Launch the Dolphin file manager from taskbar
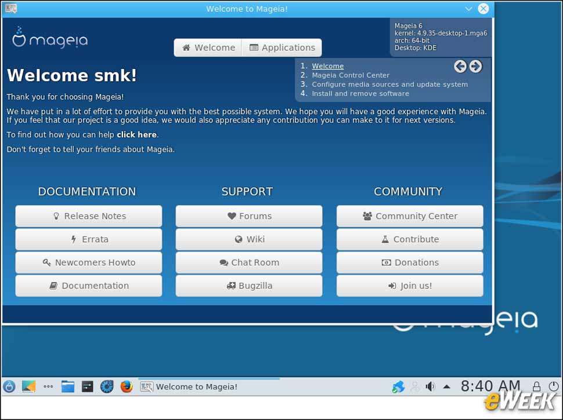Viewport: 563px width, 420px height. pyautogui.click(x=67, y=386)
